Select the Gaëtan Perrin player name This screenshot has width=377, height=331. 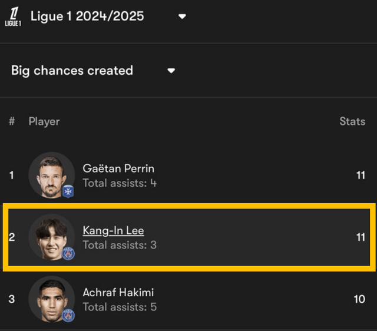coord(118,168)
